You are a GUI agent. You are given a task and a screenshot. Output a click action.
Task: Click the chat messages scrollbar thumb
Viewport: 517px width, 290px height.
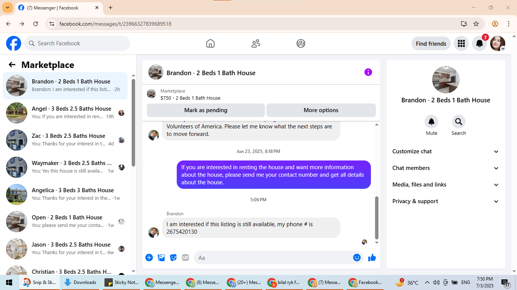pos(377,217)
